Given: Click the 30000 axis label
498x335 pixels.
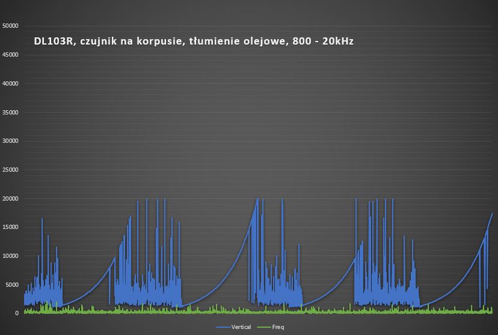Looking at the screenshot, I should (10, 141).
